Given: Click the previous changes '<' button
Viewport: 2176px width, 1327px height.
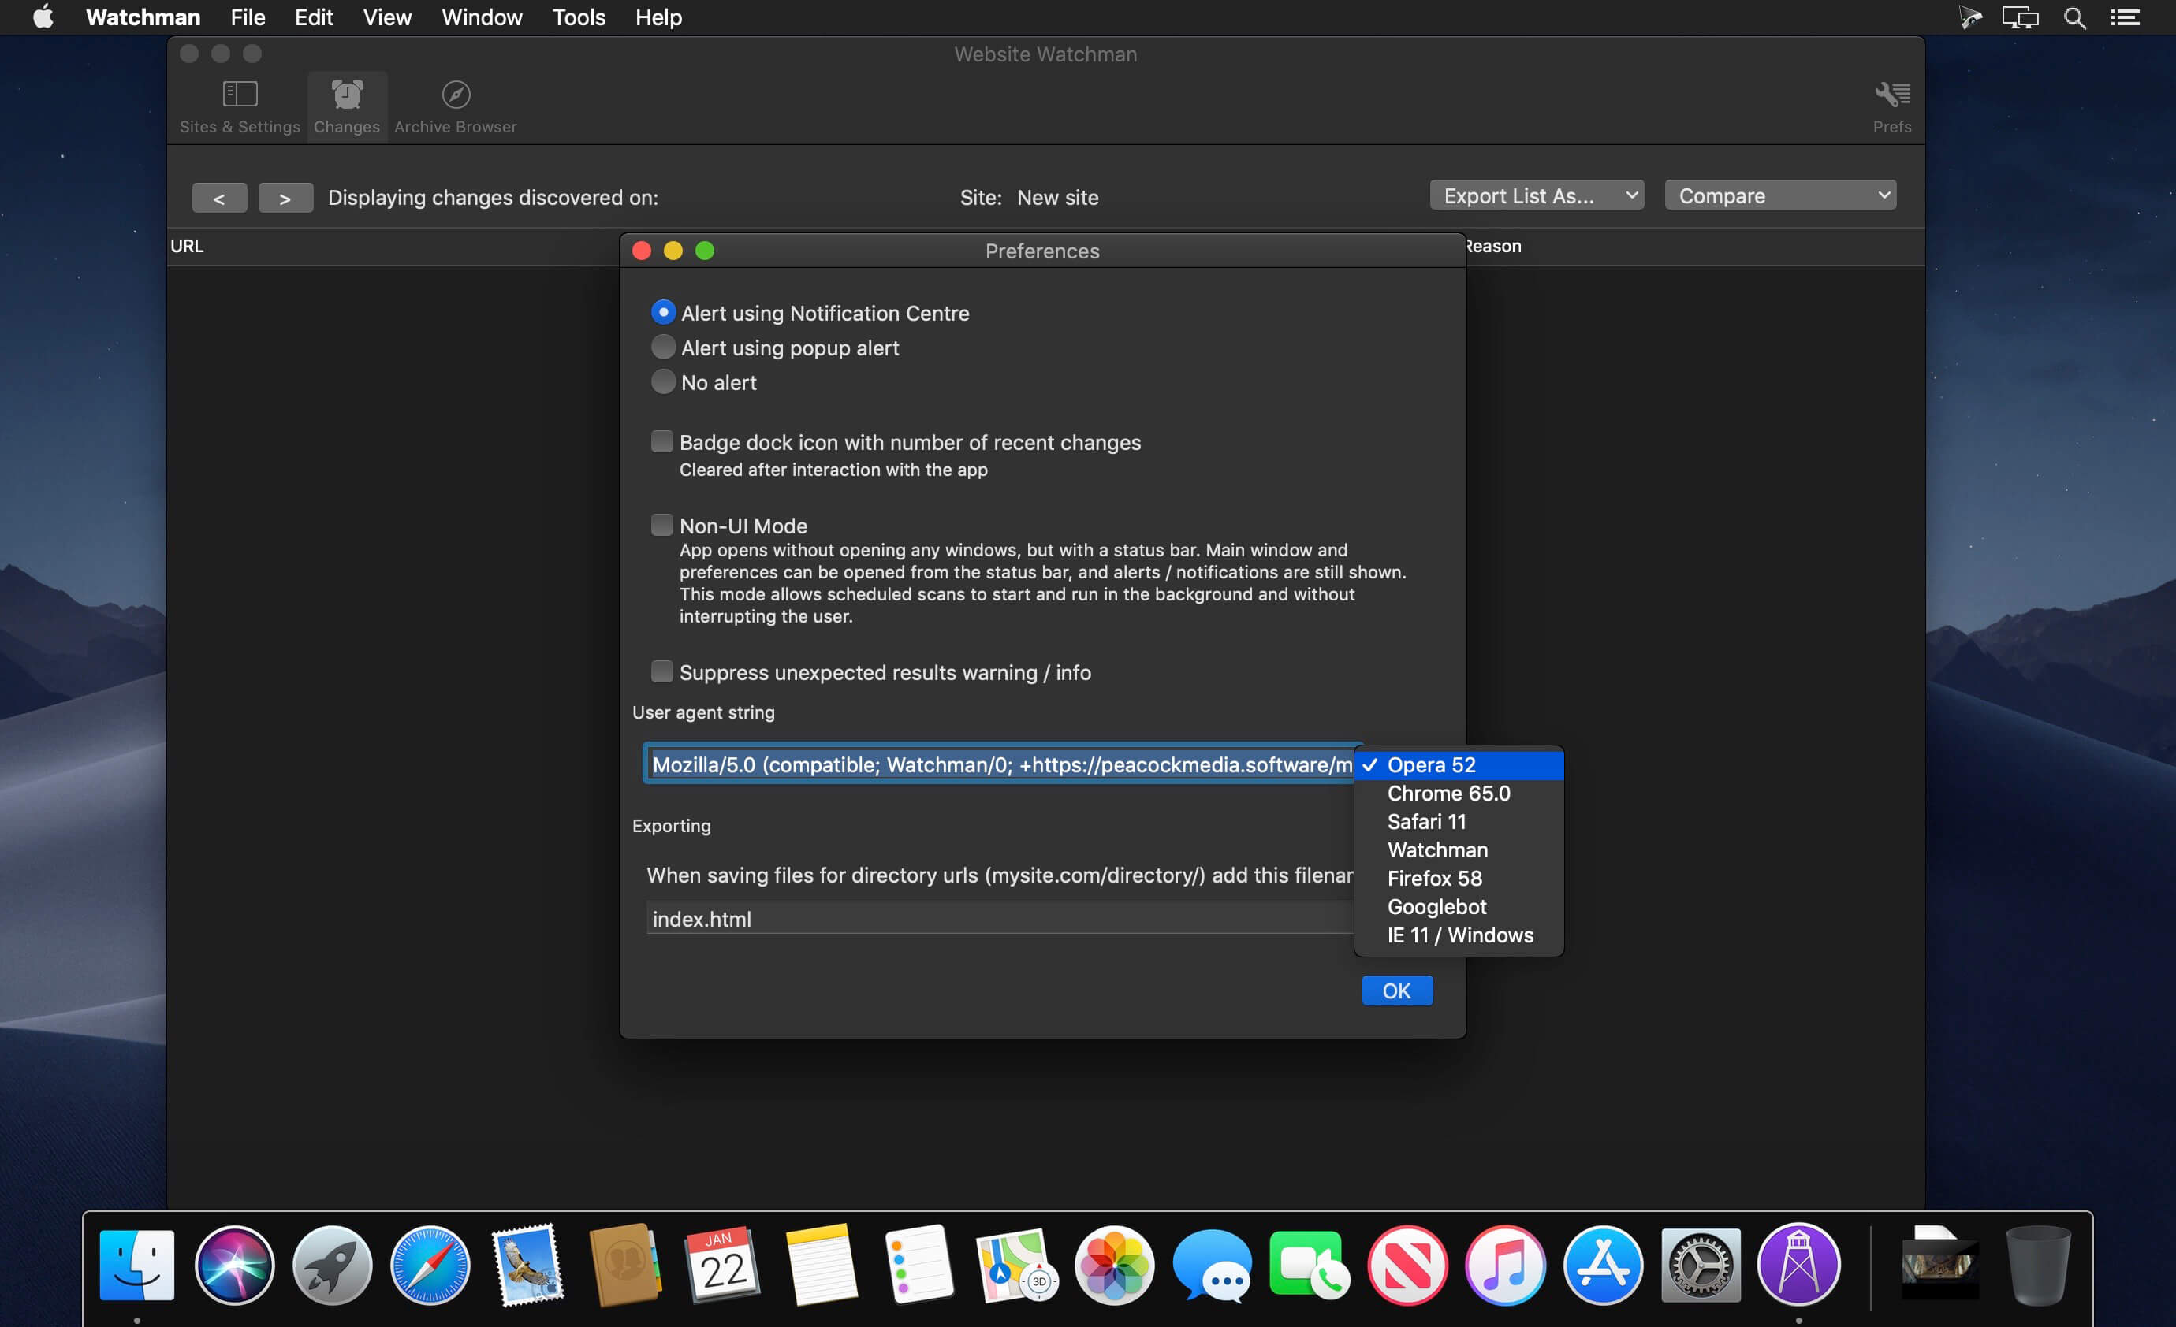Looking at the screenshot, I should [x=219, y=199].
